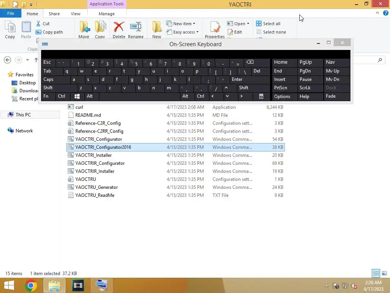Toggle the Caps key on keyboard
390x293 pixels.
click(x=56, y=79)
